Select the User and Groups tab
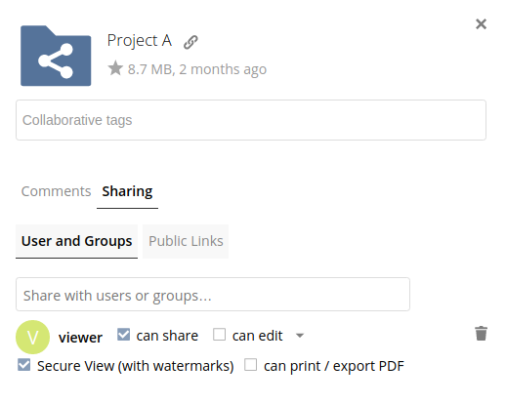The width and height of the screenshot is (506, 404). click(76, 241)
